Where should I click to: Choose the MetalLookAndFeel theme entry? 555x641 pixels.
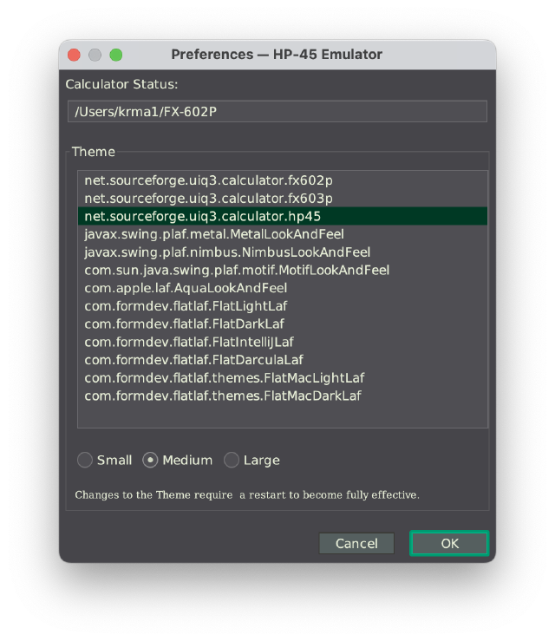283,234
